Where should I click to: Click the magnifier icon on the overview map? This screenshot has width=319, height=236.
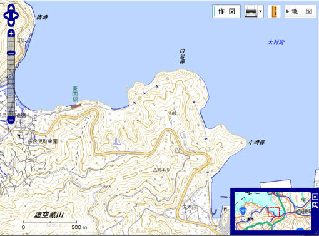(315, 205)
